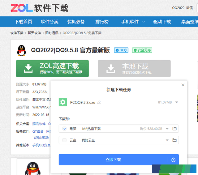Click the scheduled download clock icon
Image resolution: width=198 pixels, height=175 pixels.
173,160
